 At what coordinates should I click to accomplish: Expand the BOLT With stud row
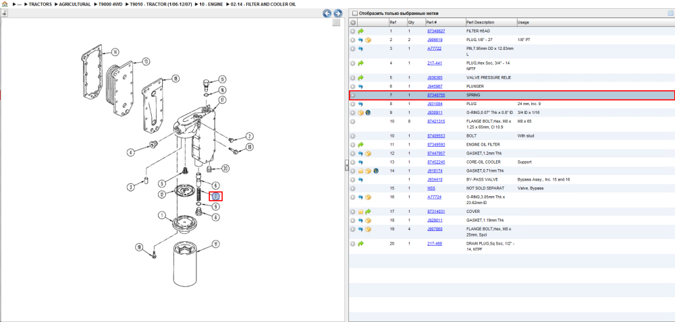[352, 136]
